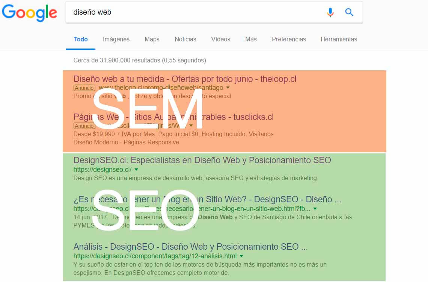Open the Maps tab
This screenshot has width=428, height=282.
pos(152,39)
